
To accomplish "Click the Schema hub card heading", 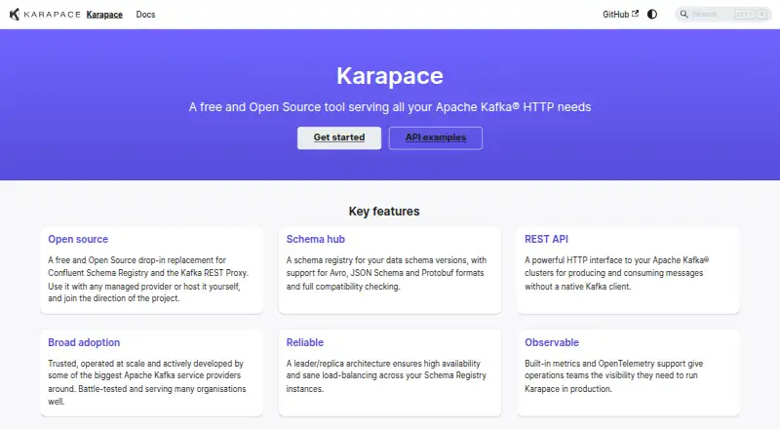I will [x=315, y=239].
